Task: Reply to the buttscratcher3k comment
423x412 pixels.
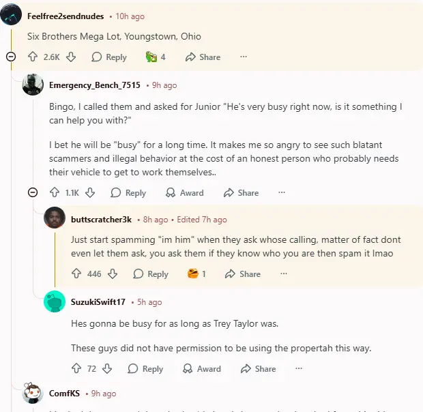Action: [x=150, y=274]
